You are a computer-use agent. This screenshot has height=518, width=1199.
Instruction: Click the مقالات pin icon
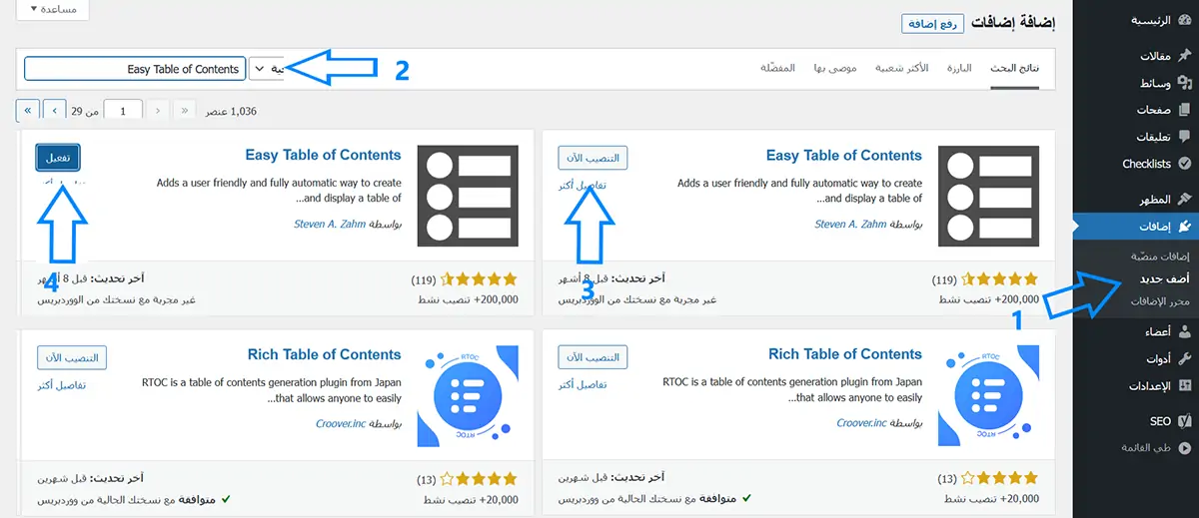1184,57
